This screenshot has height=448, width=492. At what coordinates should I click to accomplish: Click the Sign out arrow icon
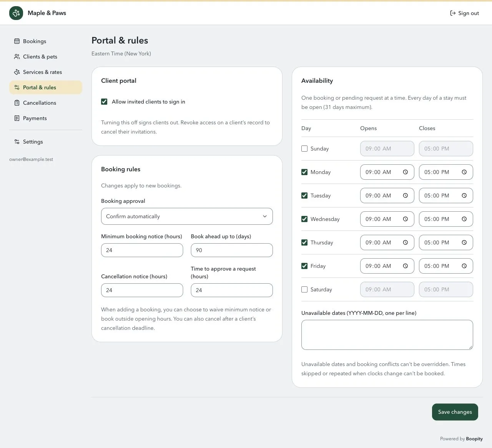[x=453, y=13]
